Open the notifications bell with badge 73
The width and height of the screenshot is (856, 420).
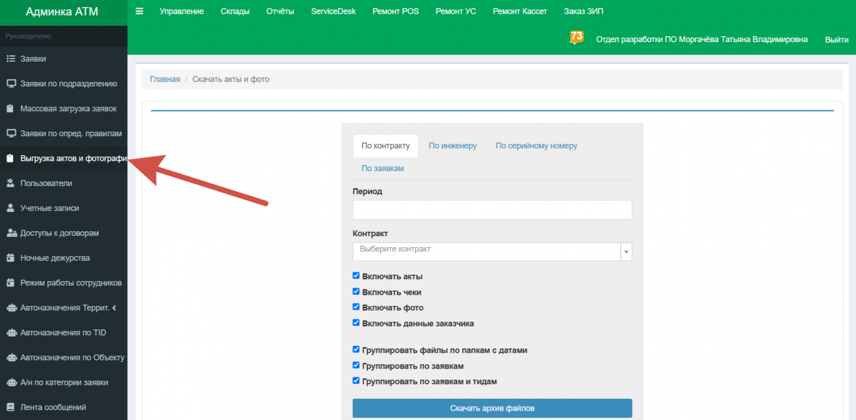[575, 38]
